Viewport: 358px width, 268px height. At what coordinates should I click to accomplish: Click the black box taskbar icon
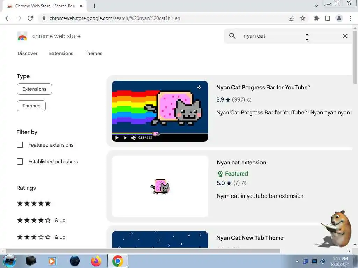click(31, 261)
